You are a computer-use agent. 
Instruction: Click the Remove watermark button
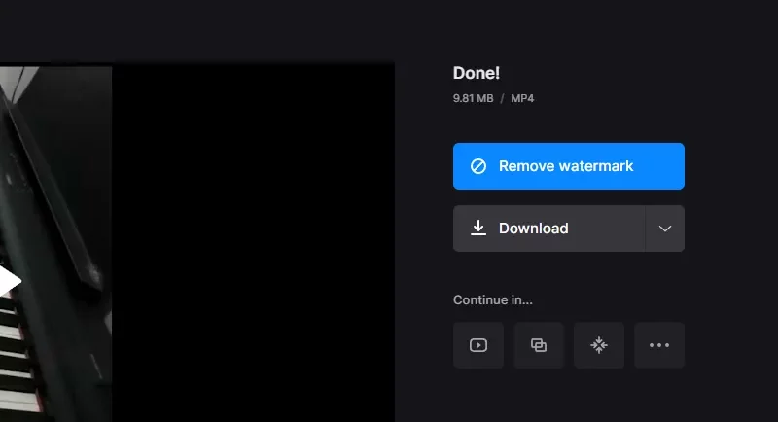point(569,166)
